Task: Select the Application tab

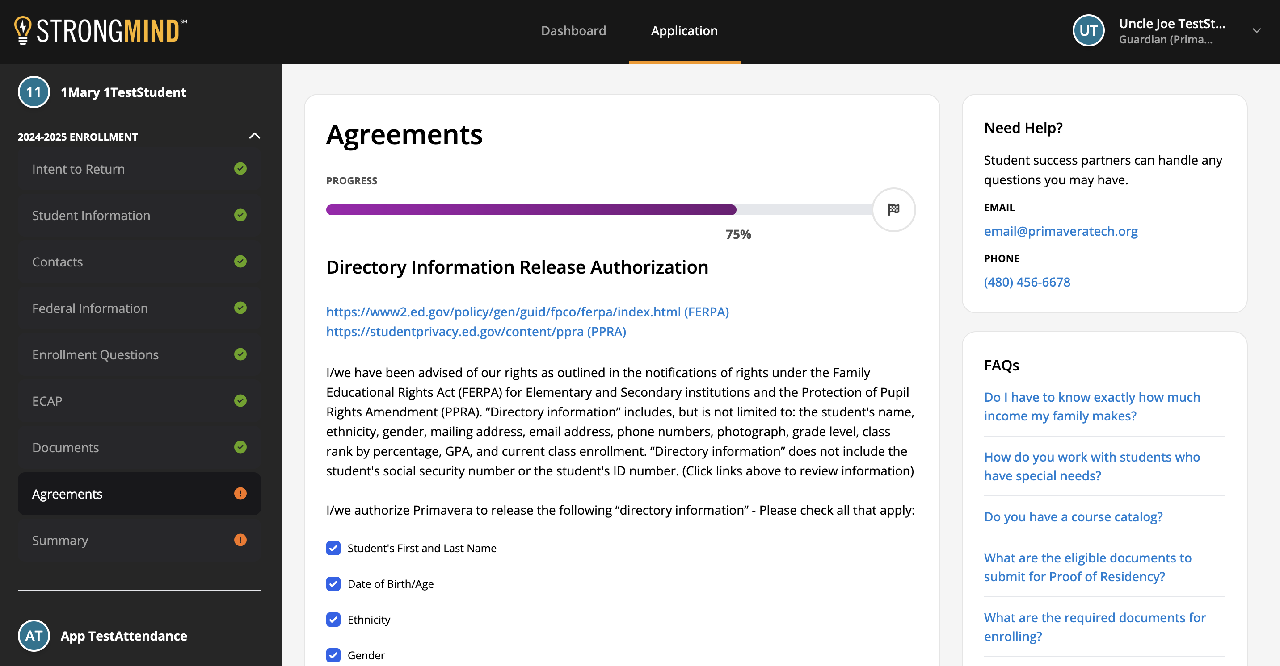Action: tap(684, 30)
